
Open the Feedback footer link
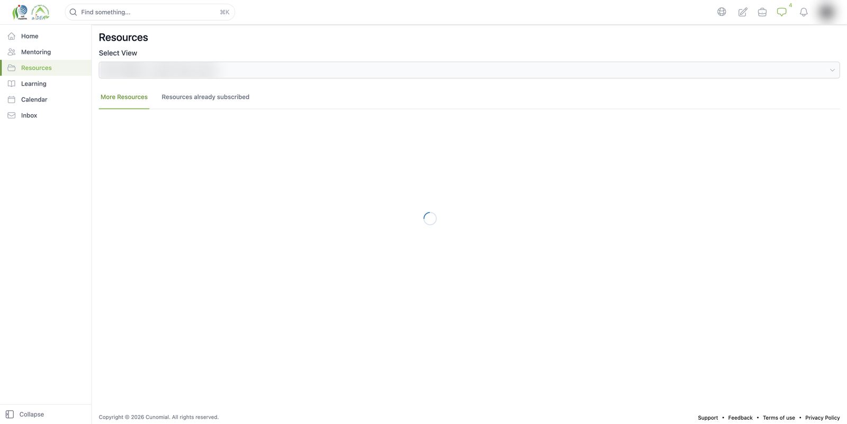(x=740, y=418)
